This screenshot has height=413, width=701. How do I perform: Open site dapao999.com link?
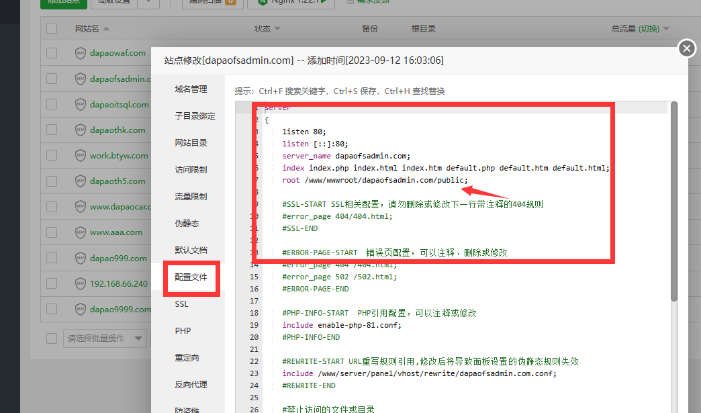point(118,259)
